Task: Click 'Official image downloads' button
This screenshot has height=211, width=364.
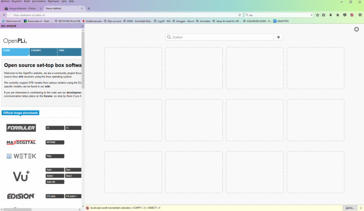Action: pos(20,113)
